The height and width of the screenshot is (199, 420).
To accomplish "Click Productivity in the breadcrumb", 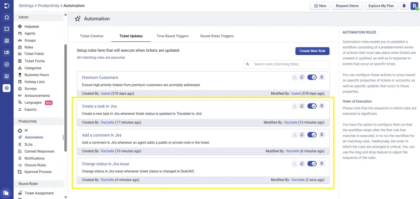I will click(48, 6).
